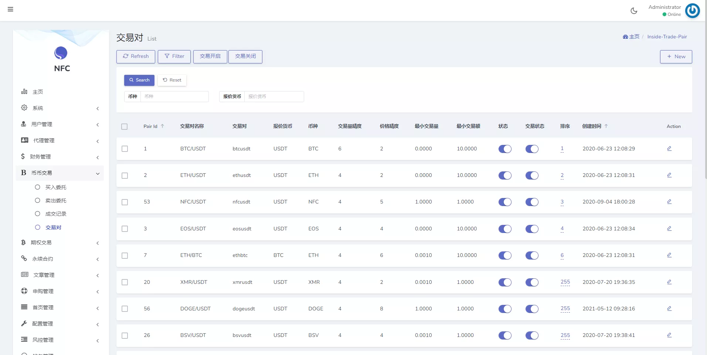Sort by 创建时间 arrow icon

(x=606, y=126)
